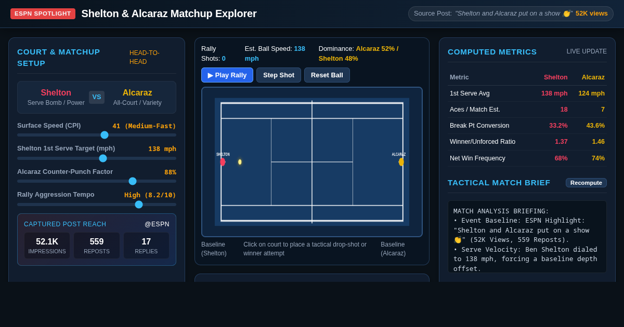Click the Shelton column header in metrics table
Viewport: 624px width, 327px height.
(556, 77)
